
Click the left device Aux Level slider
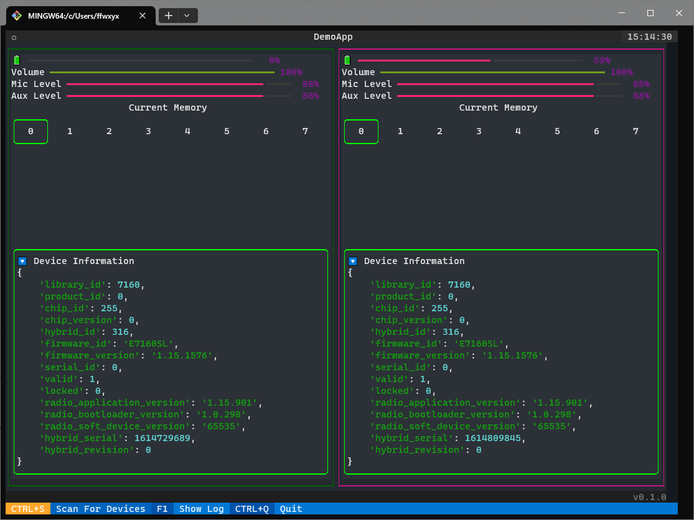coord(179,96)
